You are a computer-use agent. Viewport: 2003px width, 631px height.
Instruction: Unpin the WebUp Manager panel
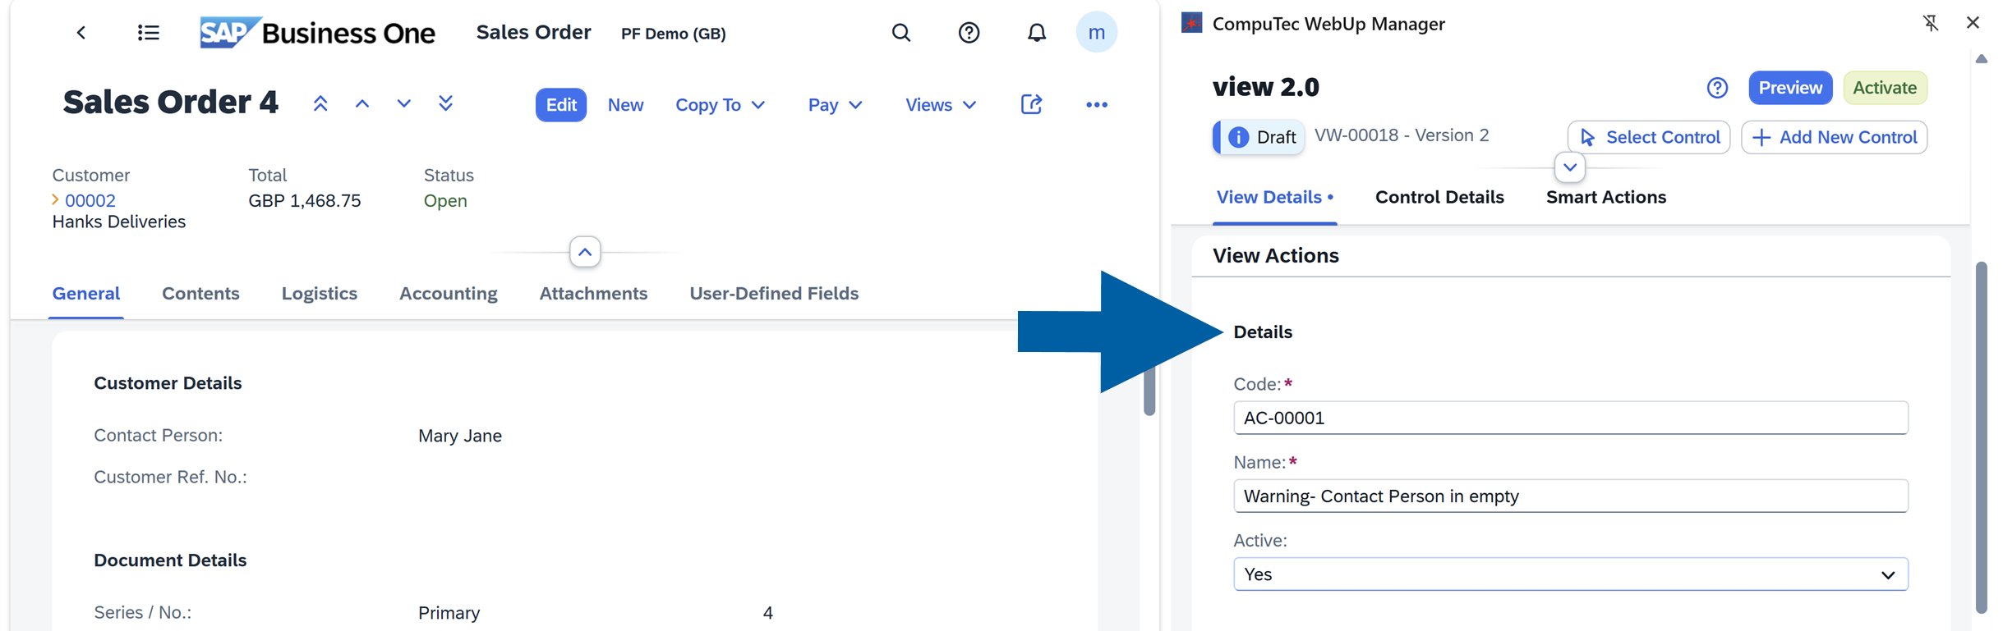tap(1931, 23)
